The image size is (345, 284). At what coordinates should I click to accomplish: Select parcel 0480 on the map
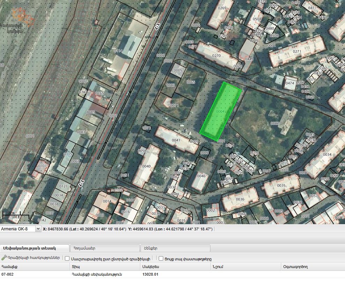click(270, 29)
